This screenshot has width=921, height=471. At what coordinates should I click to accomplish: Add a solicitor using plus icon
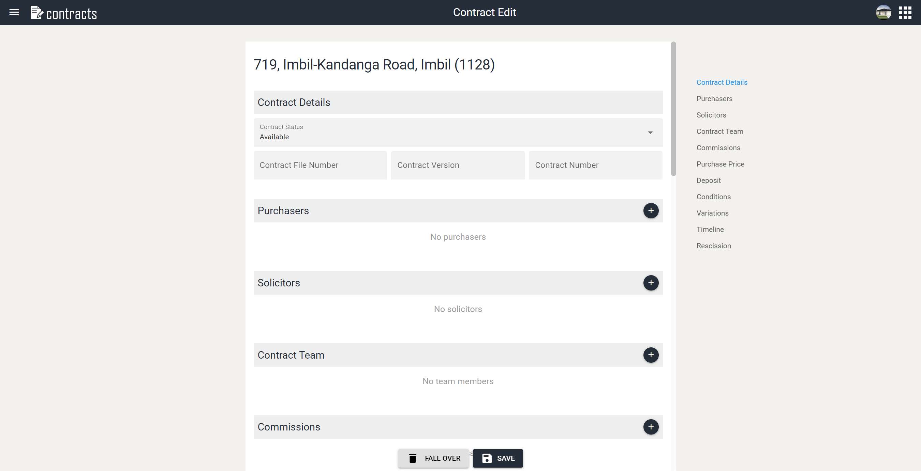pyautogui.click(x=650, y=283)
